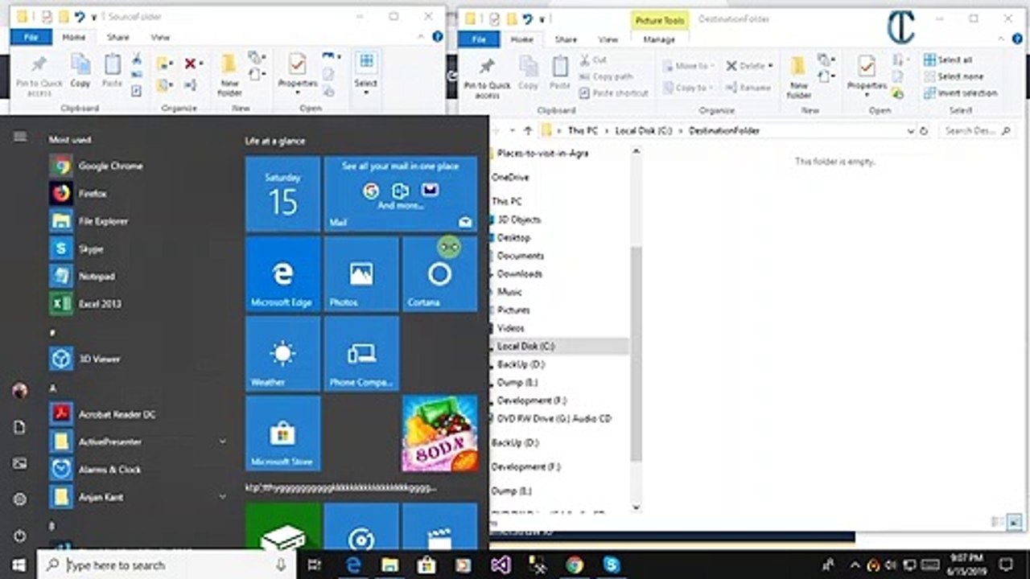The width and height of the screenshot is (1030, 579).
Task: Open the Photos tile
Action: (361, 274)
